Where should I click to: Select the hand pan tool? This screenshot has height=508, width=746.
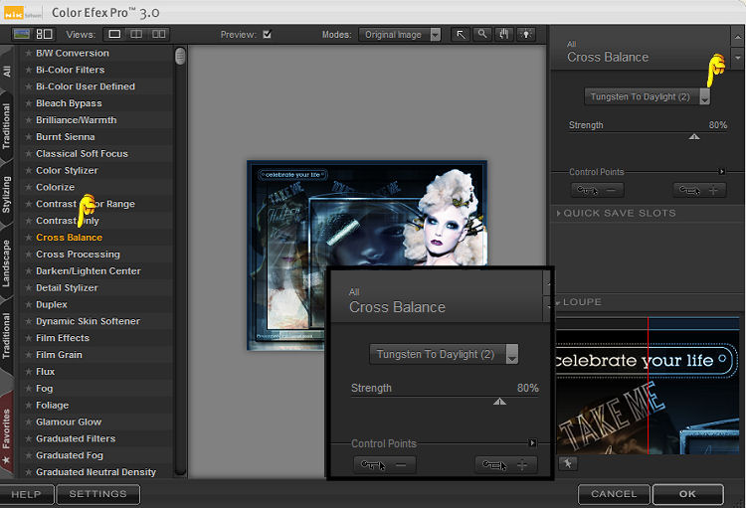pos(503,34)
